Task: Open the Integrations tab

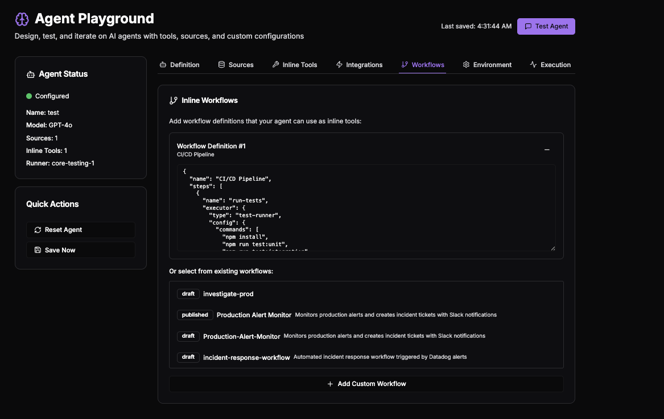Action: pyautogui.click(x=359, y=65)
